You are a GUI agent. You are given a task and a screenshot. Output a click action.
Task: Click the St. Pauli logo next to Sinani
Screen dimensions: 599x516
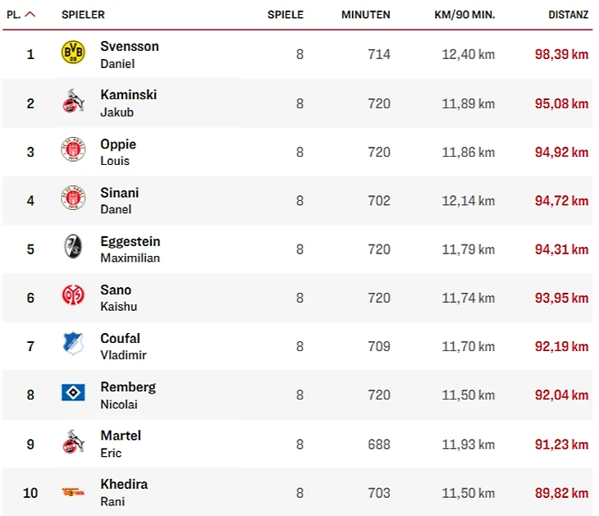click(73, 200)
